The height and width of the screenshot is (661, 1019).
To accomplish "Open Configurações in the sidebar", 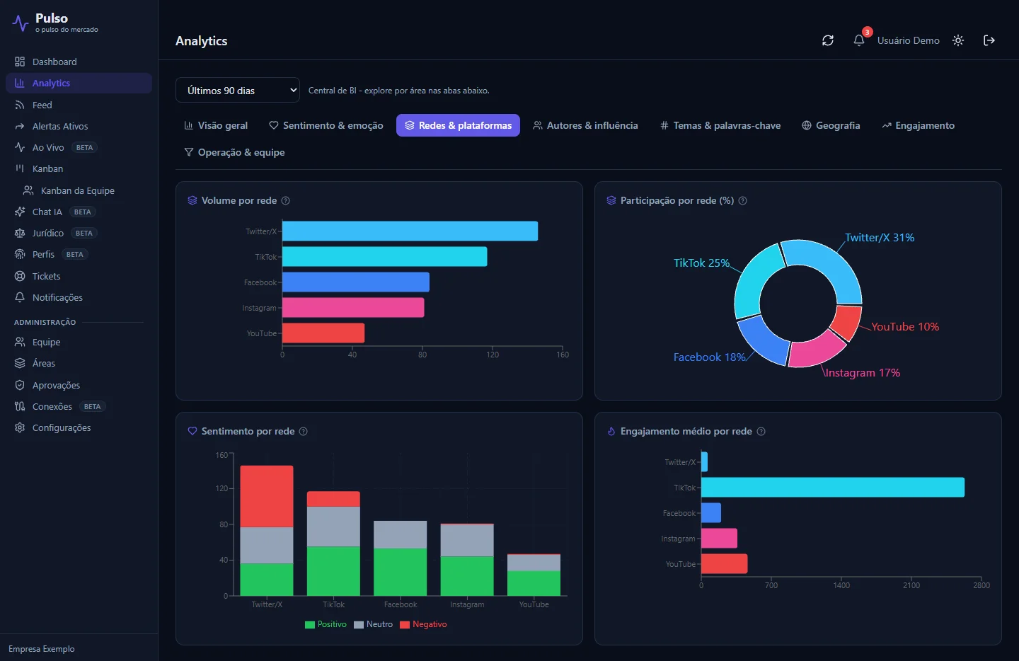I will tap(79, 427).
